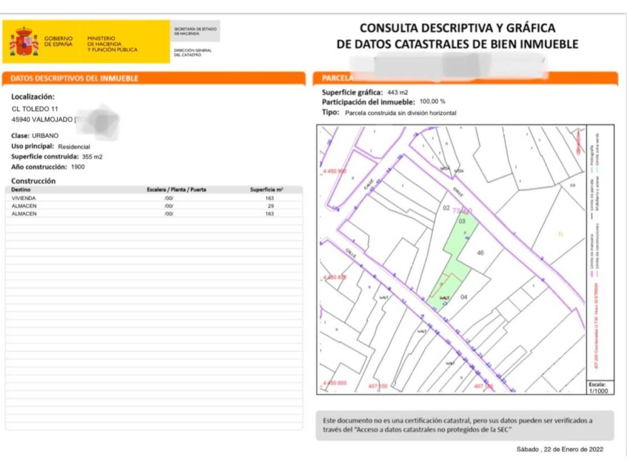
Task: Click the construction year '1900'
Action: click(78, 167)
